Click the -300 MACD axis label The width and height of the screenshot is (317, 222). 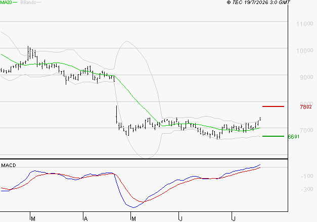pyautogui.click(x=307, y=189)
